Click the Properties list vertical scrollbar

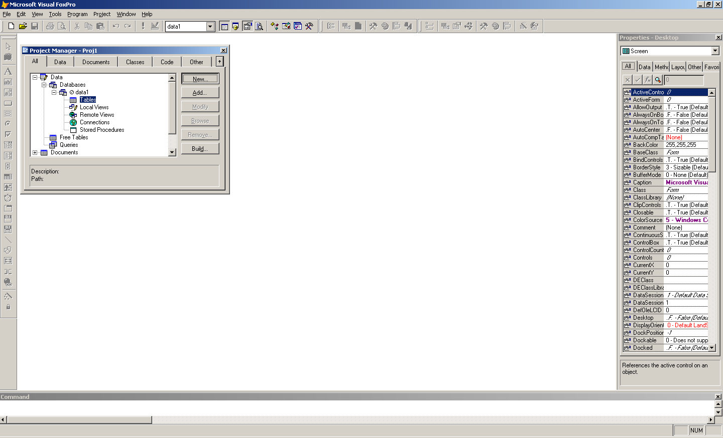click(712, 220)
